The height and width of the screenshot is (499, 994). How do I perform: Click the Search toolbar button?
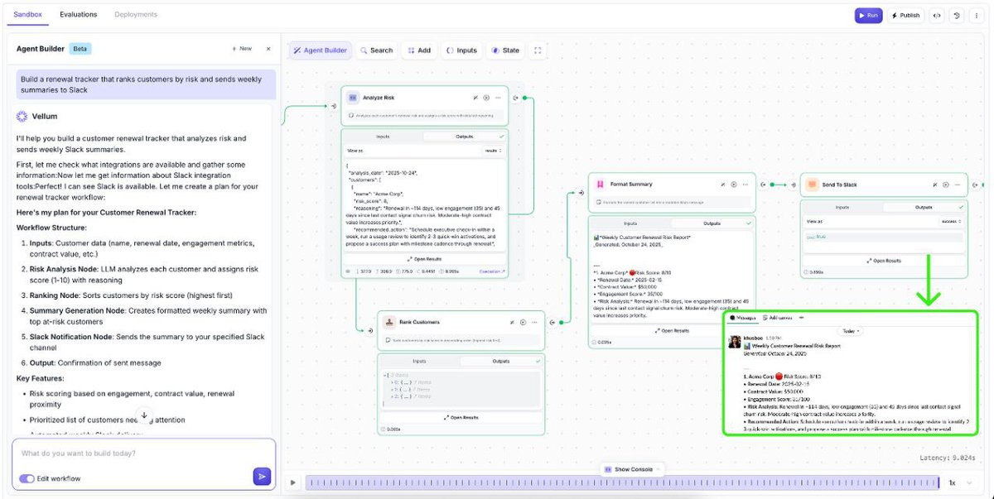pyautogui.click(x=376, y=50)
